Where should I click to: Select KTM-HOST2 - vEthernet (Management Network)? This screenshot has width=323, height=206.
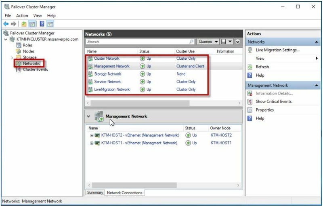pyautogui.click(x=140, y=135)
